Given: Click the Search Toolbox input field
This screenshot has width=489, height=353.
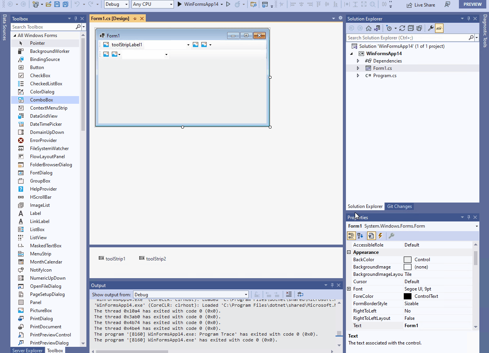Looking at the screenshot, I should pos(42,27).
